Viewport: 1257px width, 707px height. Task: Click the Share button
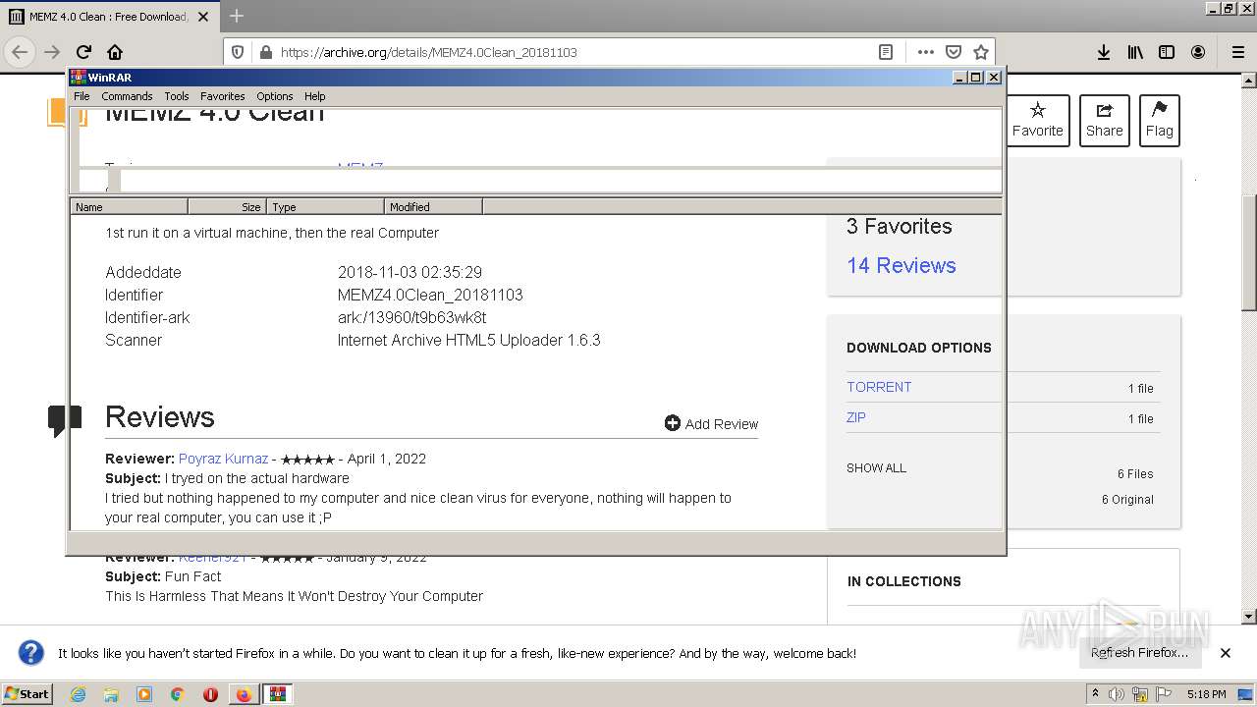[1105, 121]
